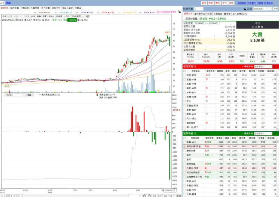This screenshot has height=197, width=279.
Task: Click the search magnifier icon at top left
Action: [x=1, y=3]
